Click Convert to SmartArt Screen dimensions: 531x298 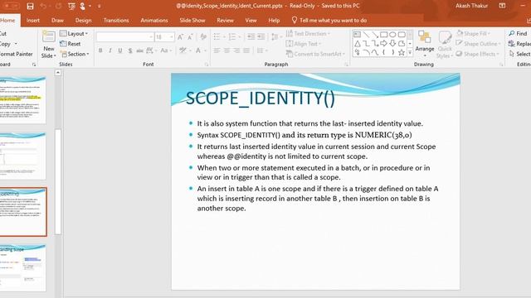pos(315,54)
